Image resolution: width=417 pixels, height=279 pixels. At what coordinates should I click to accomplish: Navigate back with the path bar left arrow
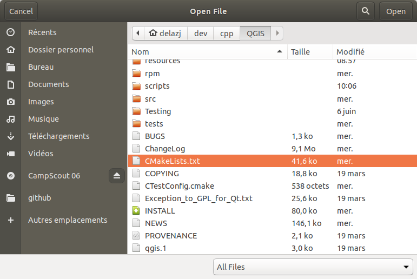[x=138, y=34]
